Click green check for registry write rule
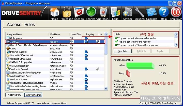This screenshot has width=183, height=106. 116,42
